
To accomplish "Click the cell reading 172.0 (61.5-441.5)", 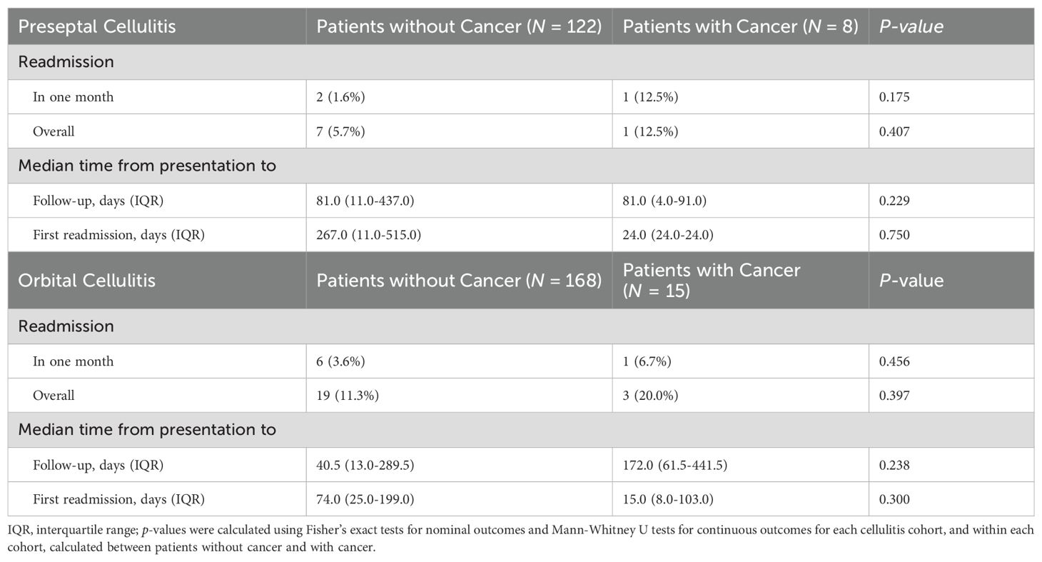I will tap(674, 465).
